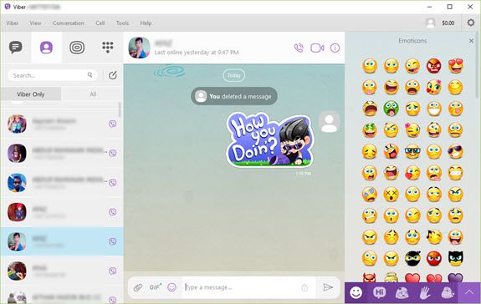Click the Viber icon on highlighted contact
481x304 pixels.
[x=113, y=241]
